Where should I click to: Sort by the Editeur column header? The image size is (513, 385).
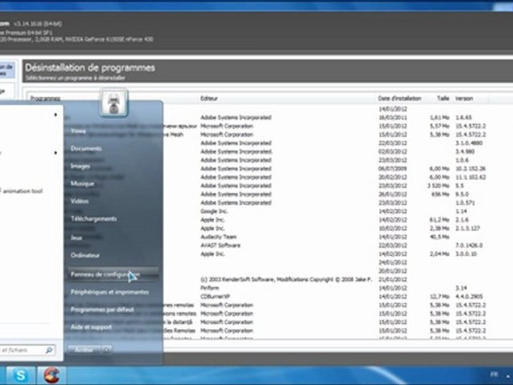pos(209,98)
